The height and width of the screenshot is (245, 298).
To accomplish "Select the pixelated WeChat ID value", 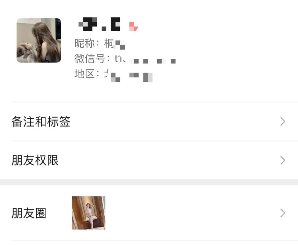I will pyautogui.click(x=145, y=60).
